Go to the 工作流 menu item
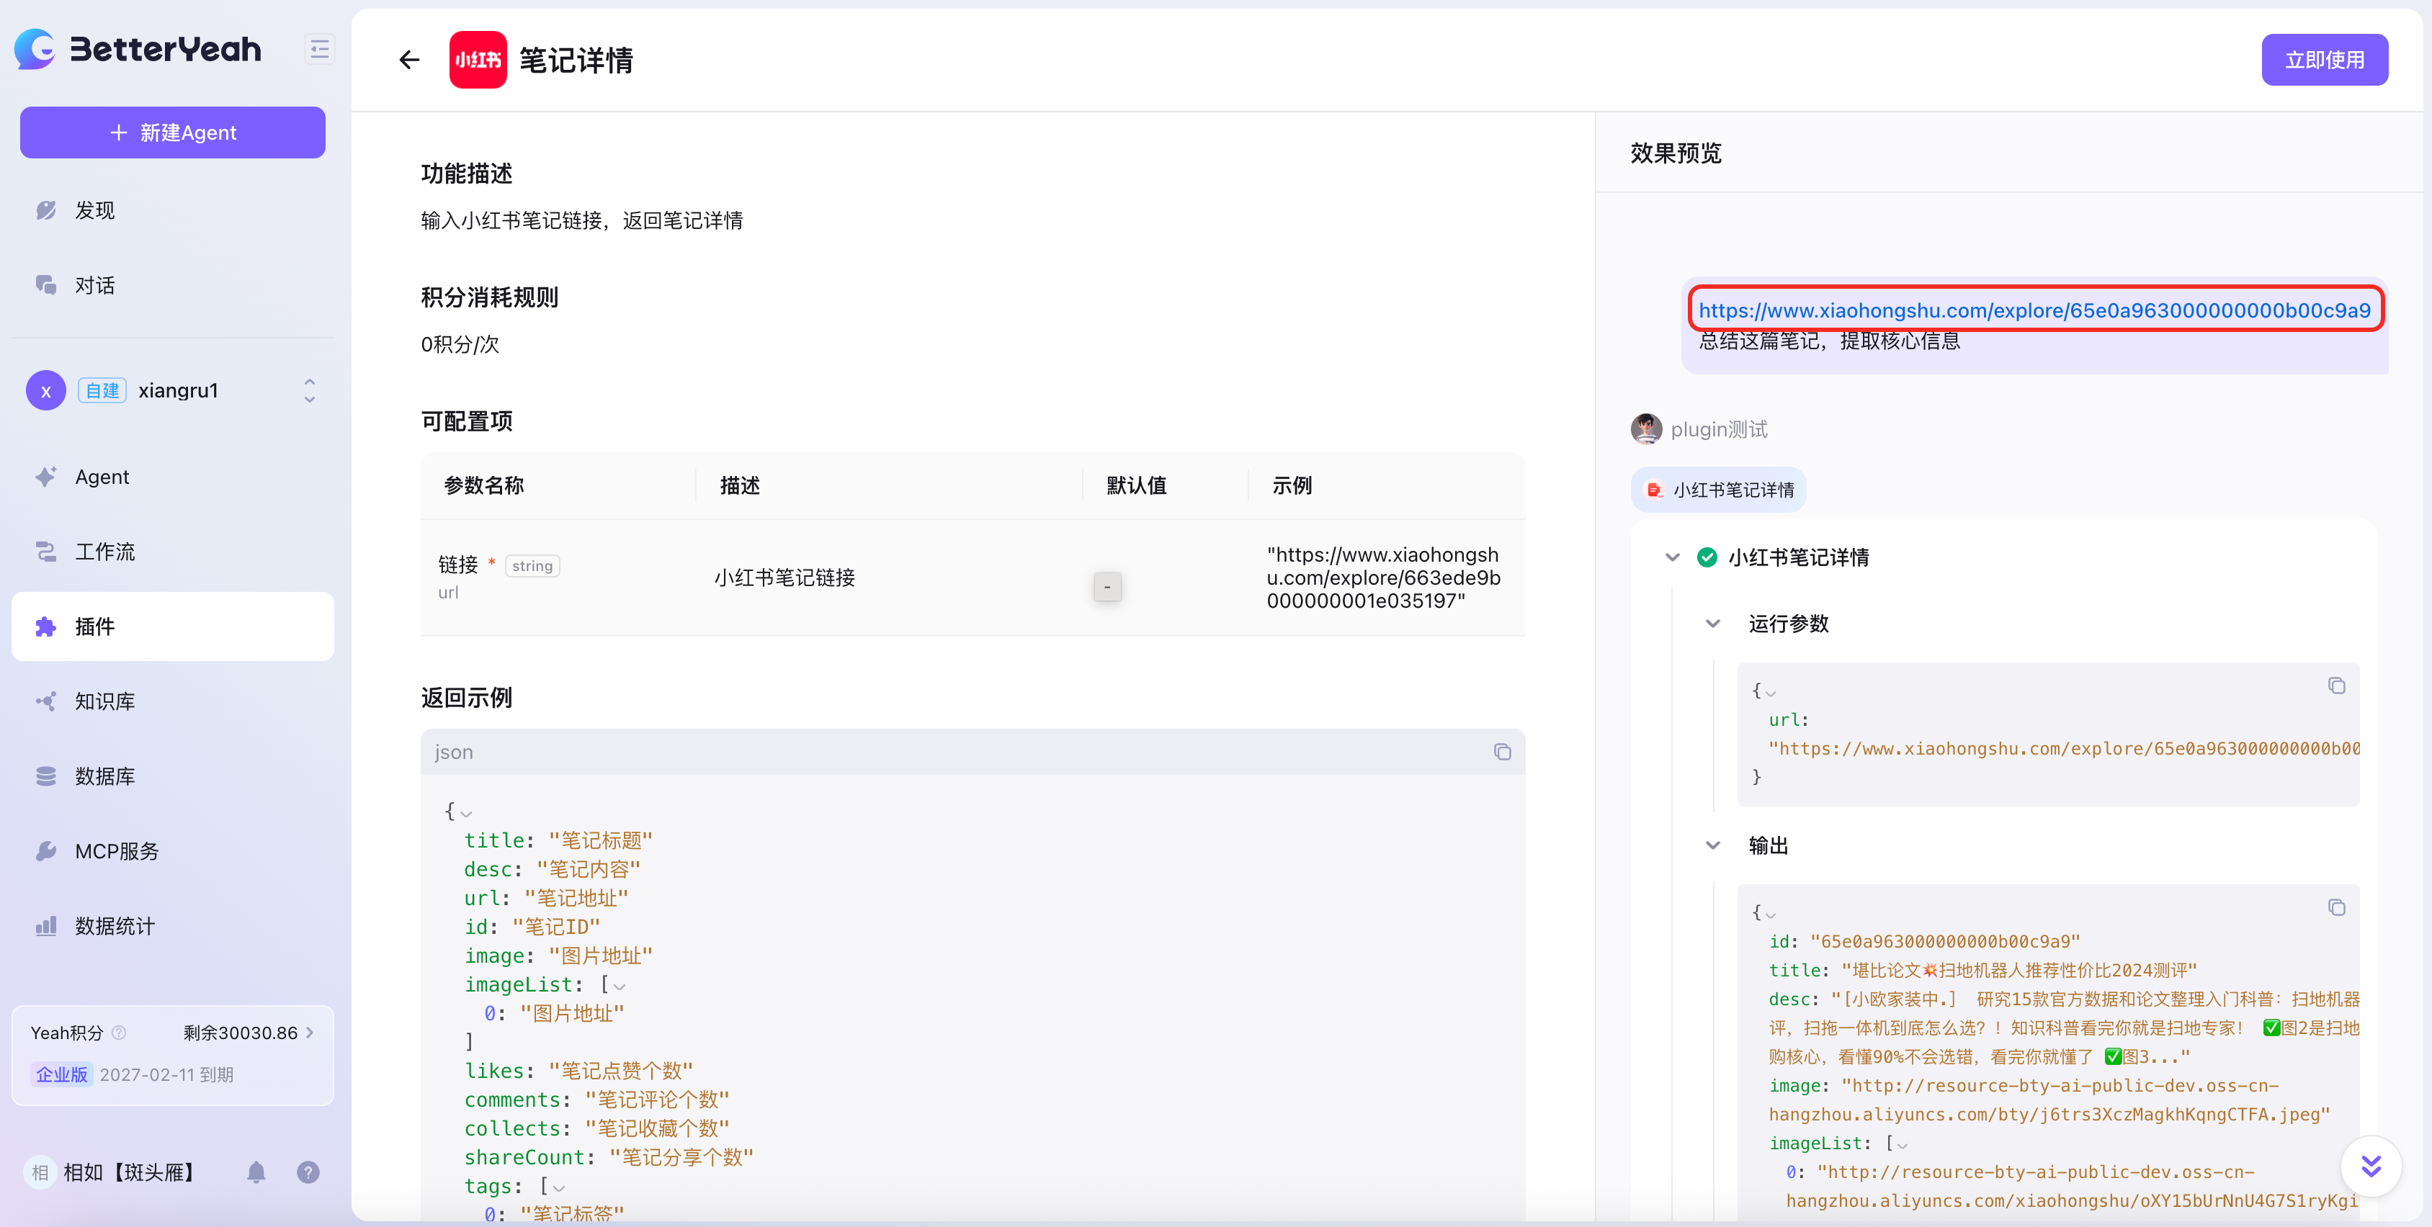Image resolution: width=2432 pixels, height=1227 pixels. (x=104, y=552)
